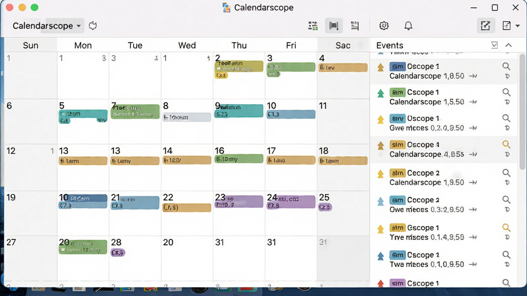This screenshot has height=296, width=527.
Task: Click tree icon for Calendarscope 4,855 event
Action: coord(380,145)
